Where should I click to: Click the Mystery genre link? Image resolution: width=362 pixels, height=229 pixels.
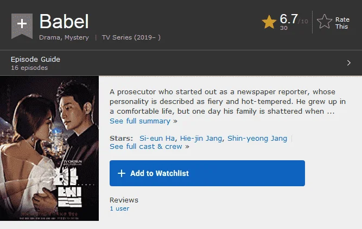click(x=77, y=37)
